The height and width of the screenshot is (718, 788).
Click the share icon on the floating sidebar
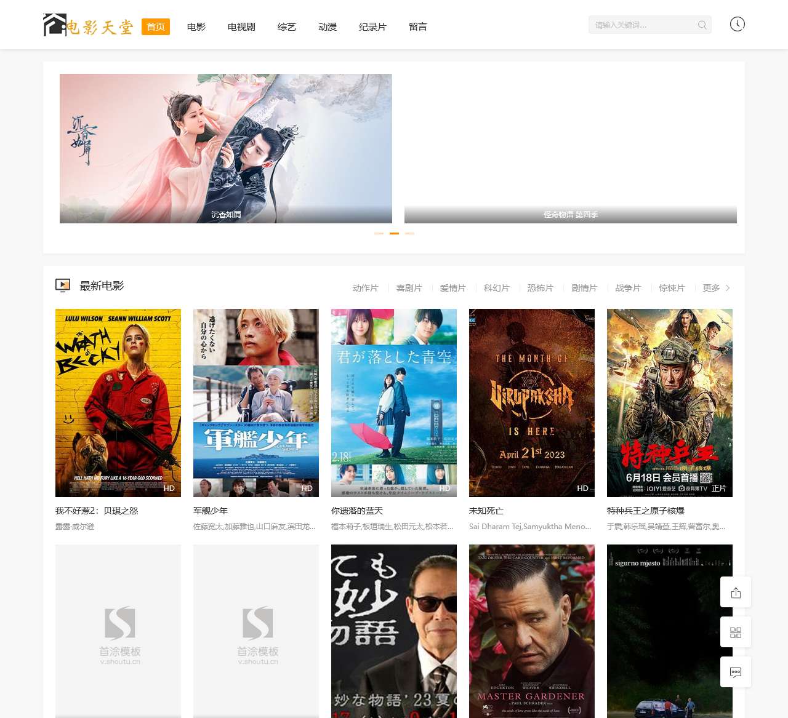tap(736, 592)
